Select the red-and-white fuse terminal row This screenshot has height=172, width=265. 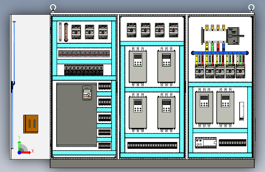point(84,54)
